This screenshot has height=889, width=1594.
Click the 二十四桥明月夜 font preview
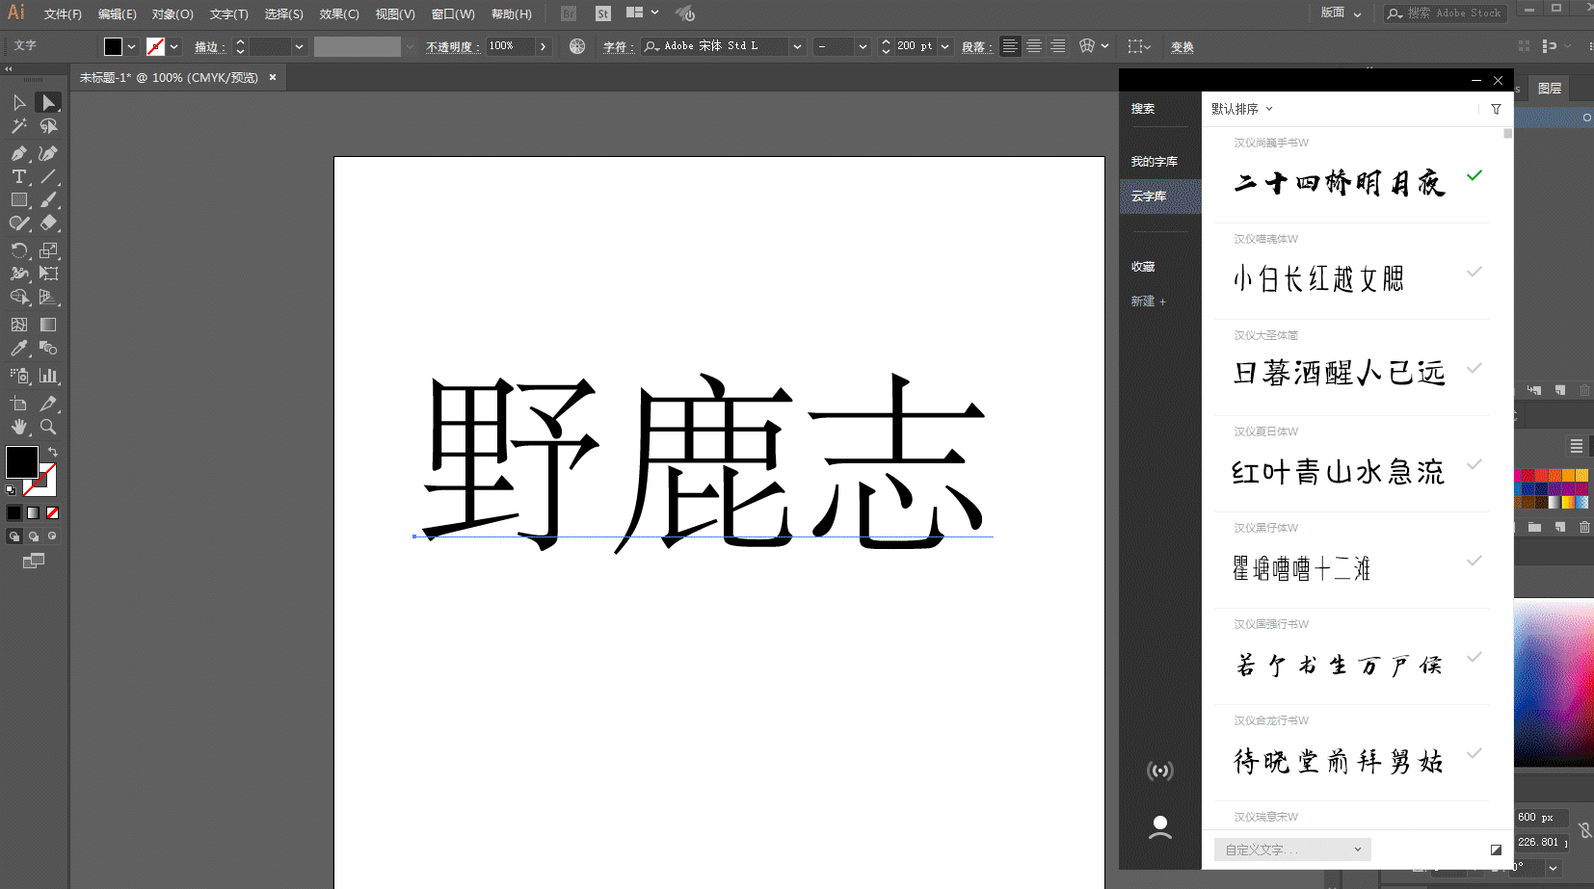(x=1340, y=183)
